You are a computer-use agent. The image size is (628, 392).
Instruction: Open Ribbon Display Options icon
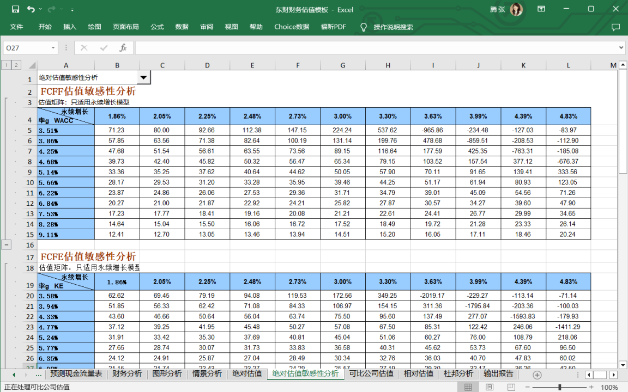[x=541, y=9]
